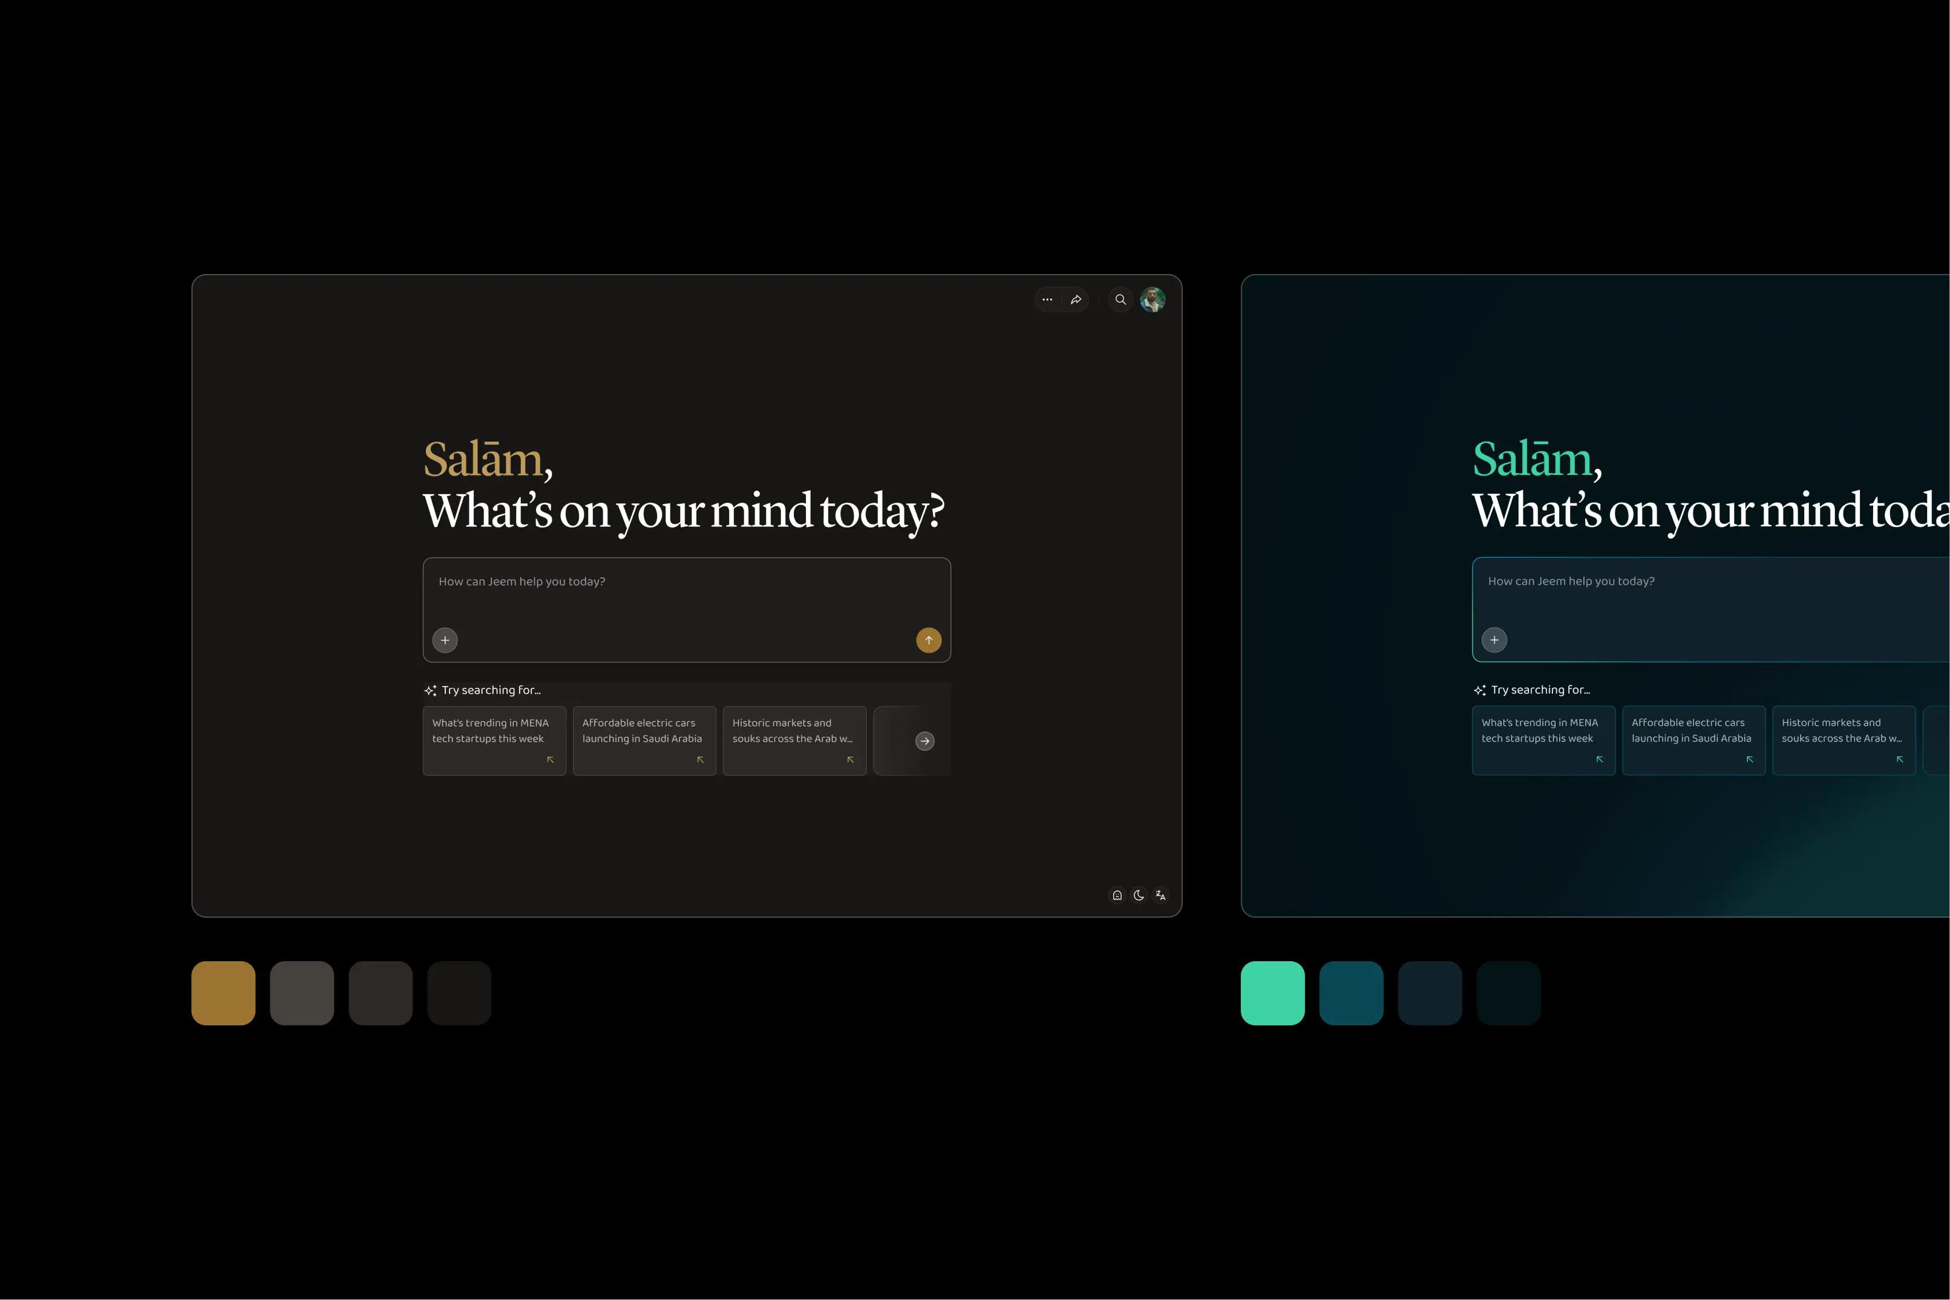This screenshot has height=1300, width=1950.
Task: Click the gold arrow on historic markets card
Action: coord(851,759)
